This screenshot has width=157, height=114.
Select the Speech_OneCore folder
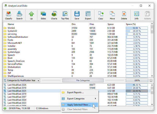tap(77, 61)
